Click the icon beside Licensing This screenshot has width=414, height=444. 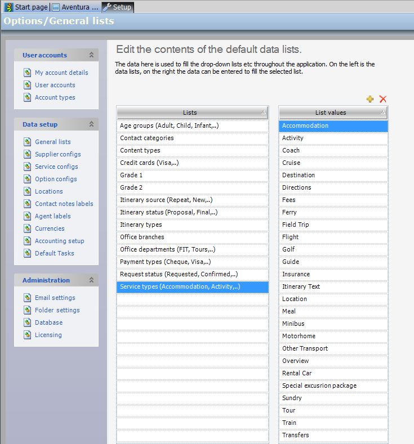pyautogui.click(x=27, y=335)
